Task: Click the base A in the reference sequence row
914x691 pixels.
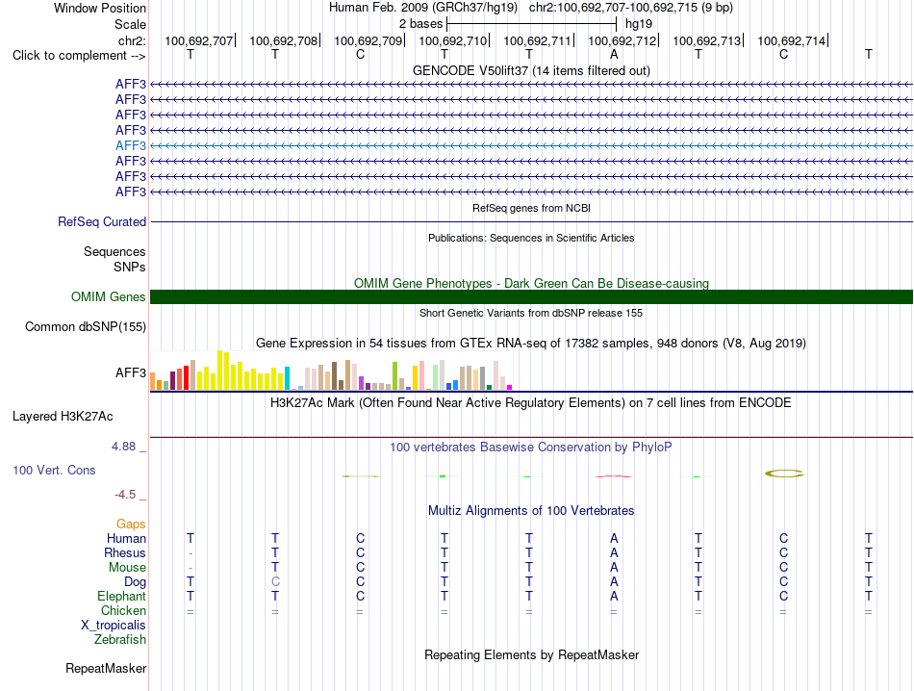Action: [x=614, y=55]
